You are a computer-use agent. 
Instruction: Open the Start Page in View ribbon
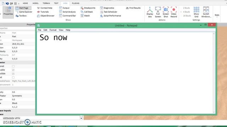23,8
